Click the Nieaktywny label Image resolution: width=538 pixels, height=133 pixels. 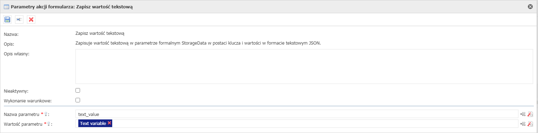[16, 91]
